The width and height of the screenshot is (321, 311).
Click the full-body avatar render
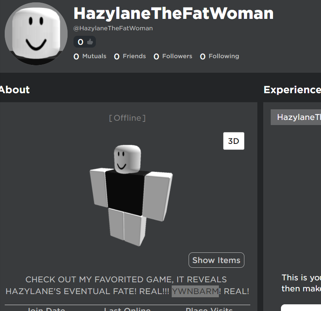click(x=131, y=195)
